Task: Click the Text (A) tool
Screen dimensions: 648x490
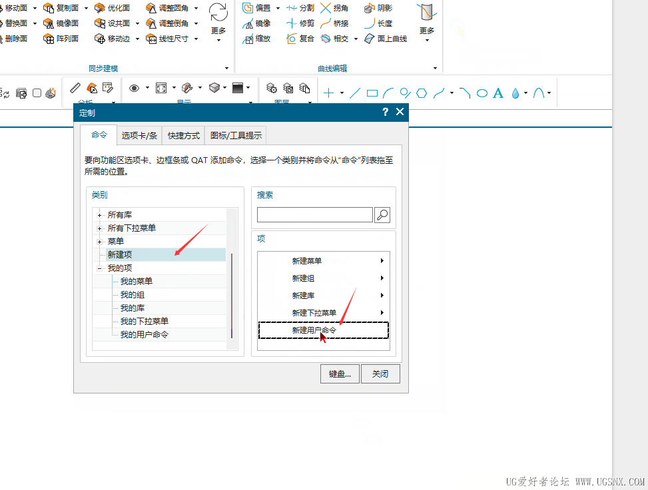Action: [498, 93]
